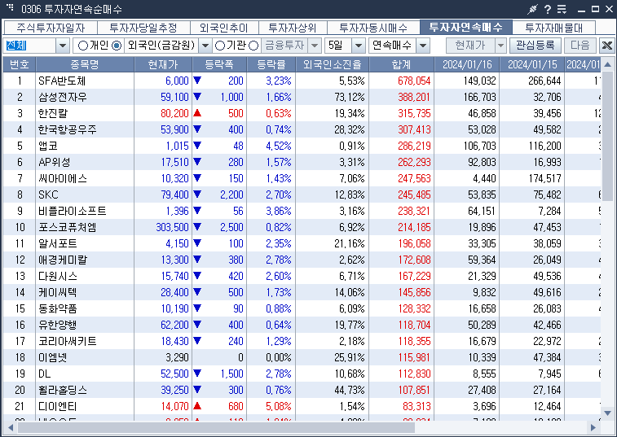This screenshot has height=437, width=617.
Task: Open the 연속매수 dropdown
Action: (423, 46)
